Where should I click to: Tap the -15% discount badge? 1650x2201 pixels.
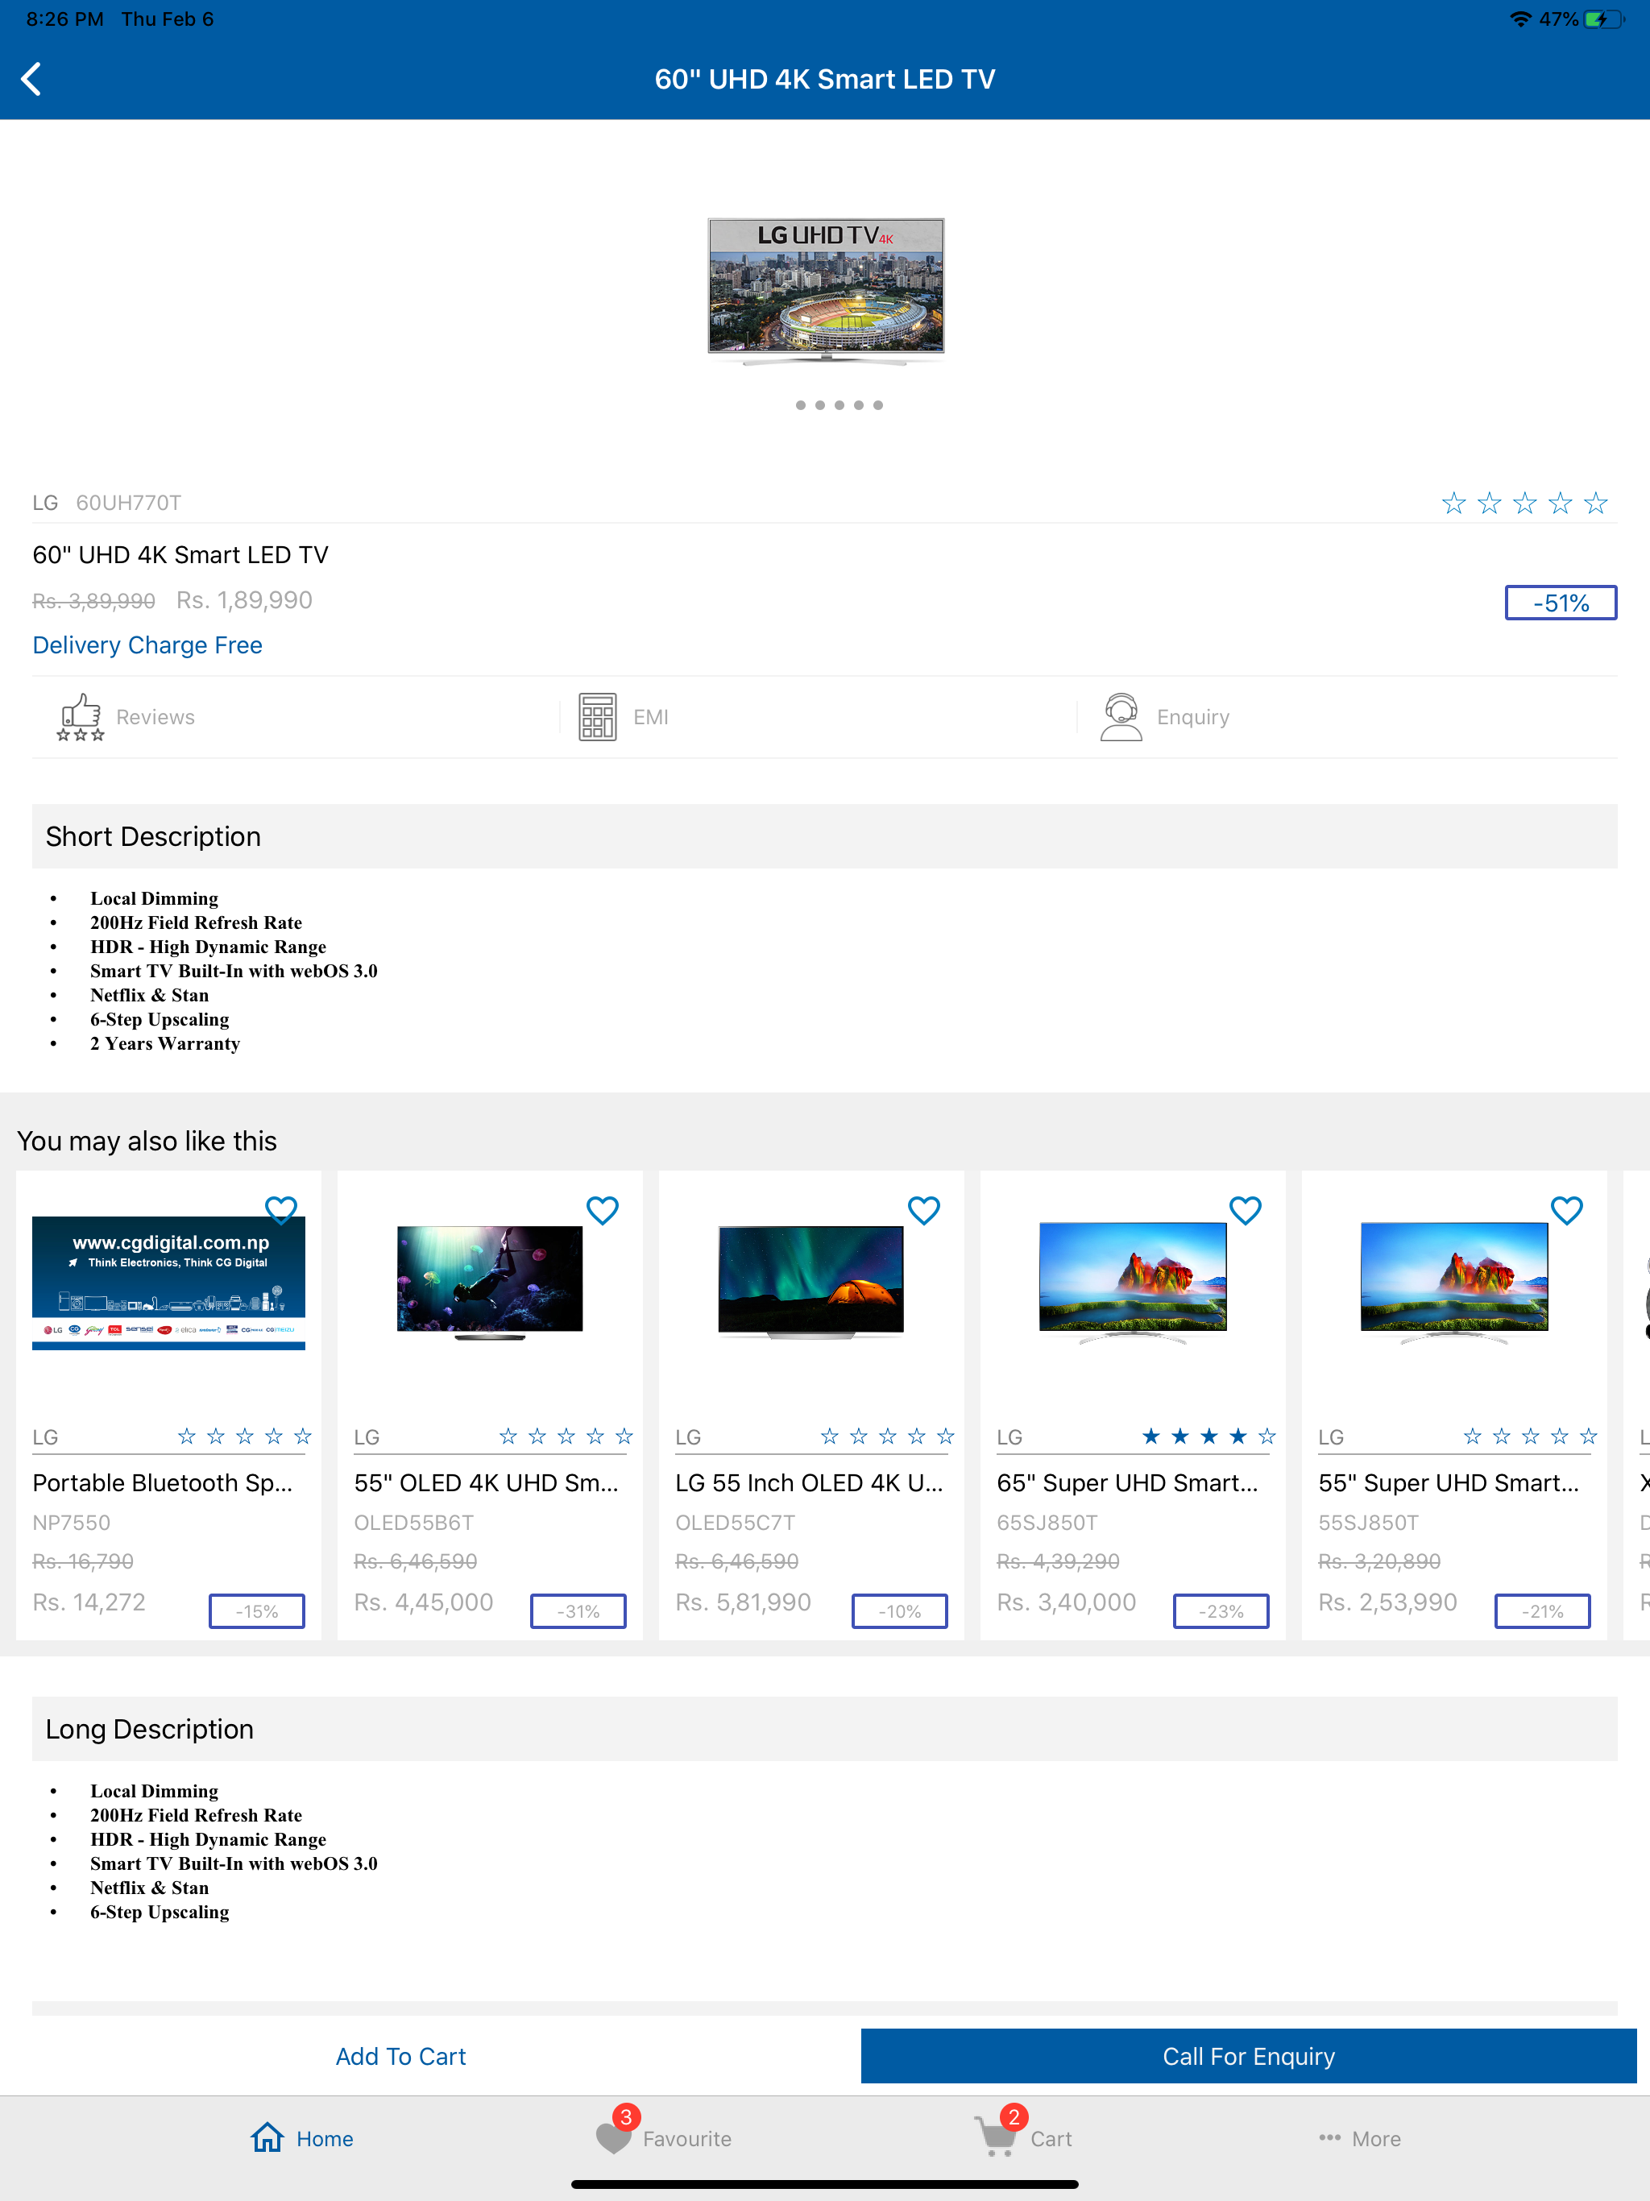click(257, 1611)
